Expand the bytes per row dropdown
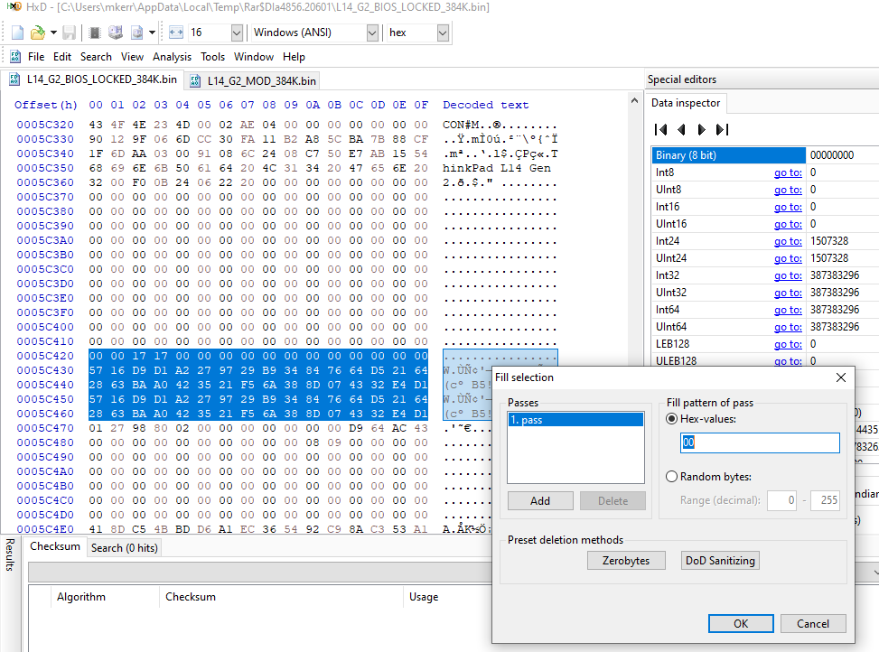The width and height of the screenshot is (879, 652). pos(237,33)
